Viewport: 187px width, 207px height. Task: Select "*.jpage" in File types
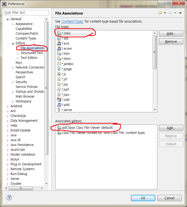(x=66, y=69)
